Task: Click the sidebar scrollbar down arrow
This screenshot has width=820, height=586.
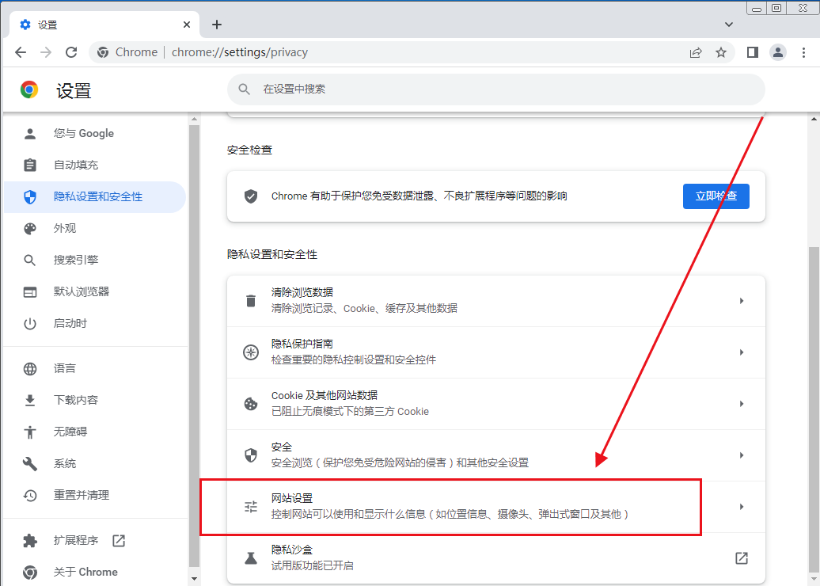Action: pyautogui.click(x=195, y=579)
